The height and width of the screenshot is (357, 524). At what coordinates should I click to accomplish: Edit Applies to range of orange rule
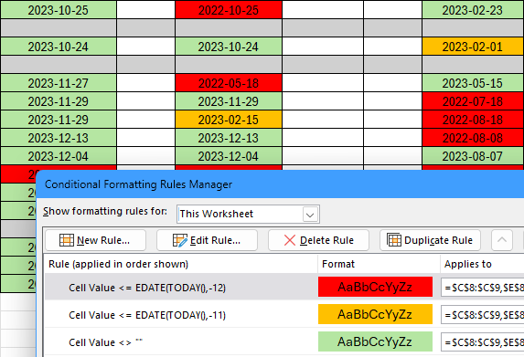[483, 314]
